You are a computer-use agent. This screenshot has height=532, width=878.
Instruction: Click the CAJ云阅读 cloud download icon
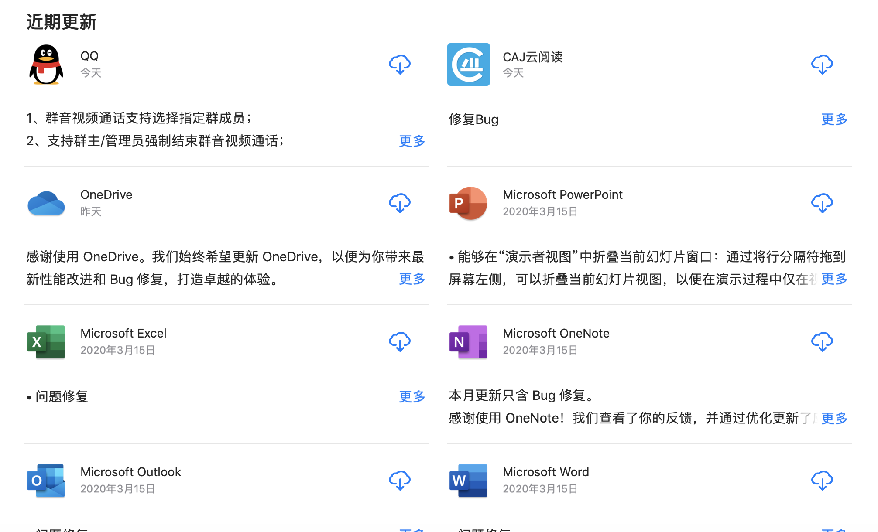click(x=822, y=65)
